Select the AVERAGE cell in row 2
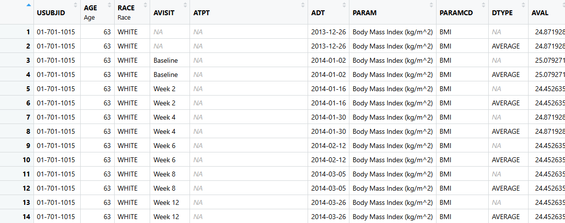 click(x=505, y=47)
